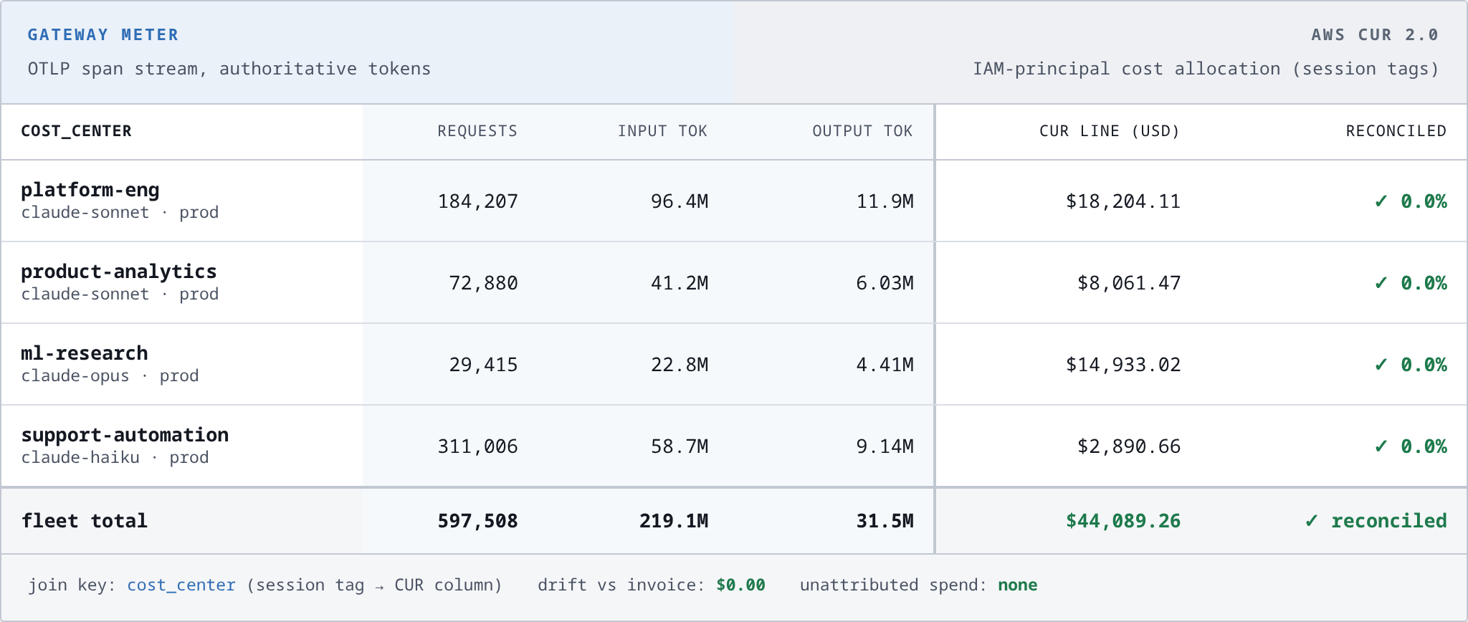Select the COST_CENTER column header
Viewport: 1468px width, 622px height.
(x=76, y=131)
